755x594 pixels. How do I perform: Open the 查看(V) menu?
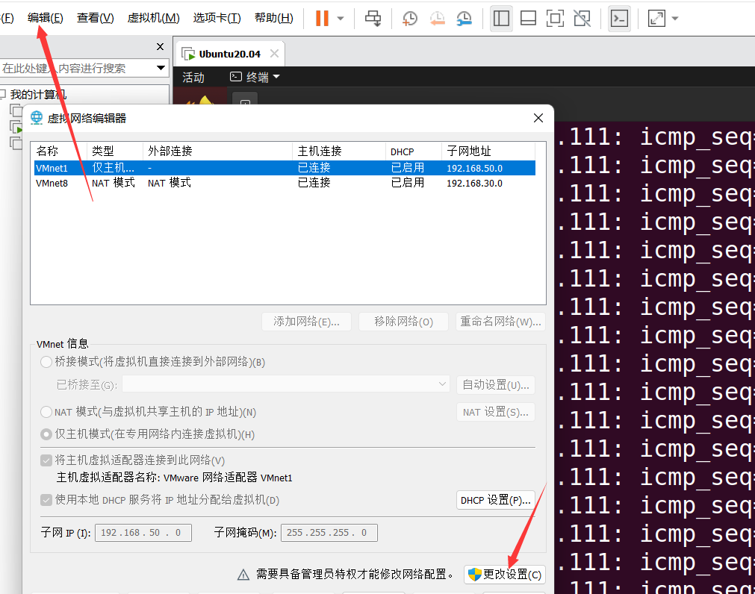(96, 18)
